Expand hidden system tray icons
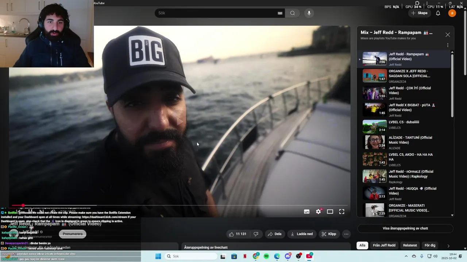The height and width of the screenshot is (262, 467). [407, 256]
